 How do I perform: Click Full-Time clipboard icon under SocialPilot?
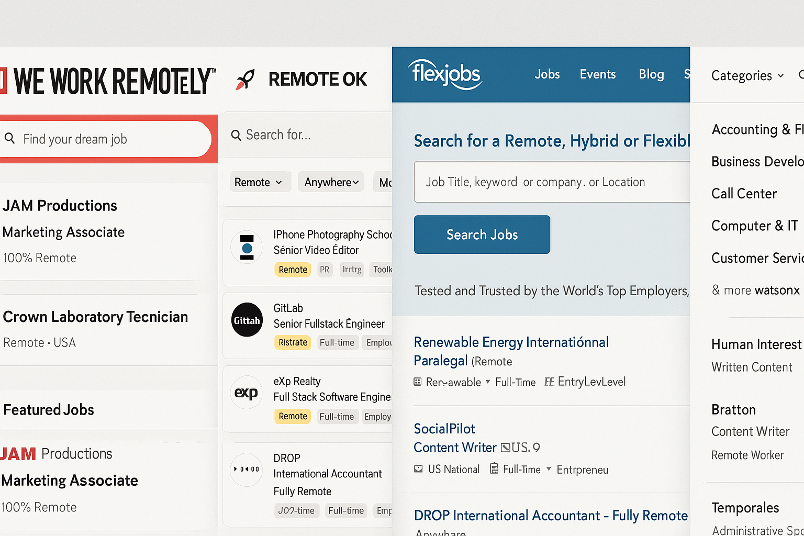click(x=494, y=468)
